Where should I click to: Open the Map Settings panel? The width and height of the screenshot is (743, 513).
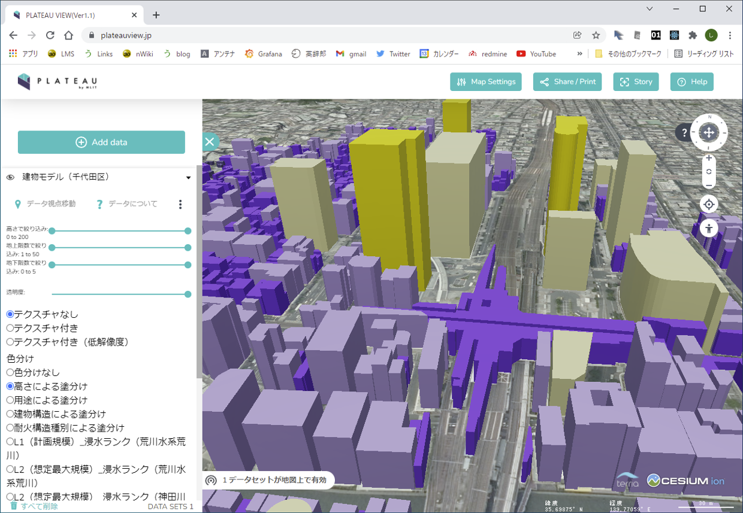(x=486, y=82)
